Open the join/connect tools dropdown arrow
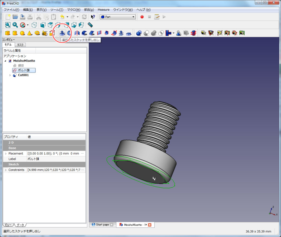 tap(173, 33)
